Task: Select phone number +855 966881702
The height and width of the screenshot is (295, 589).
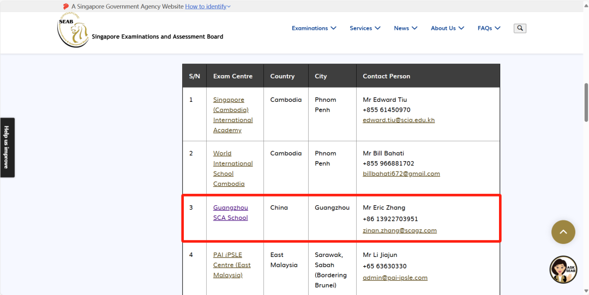Action: [388, 163]
